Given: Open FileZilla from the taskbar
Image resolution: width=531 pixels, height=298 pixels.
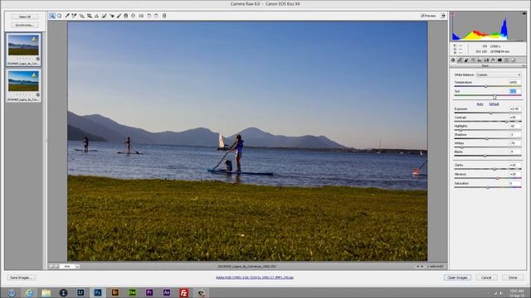Looking at the screenshot, I should point(183,292).
